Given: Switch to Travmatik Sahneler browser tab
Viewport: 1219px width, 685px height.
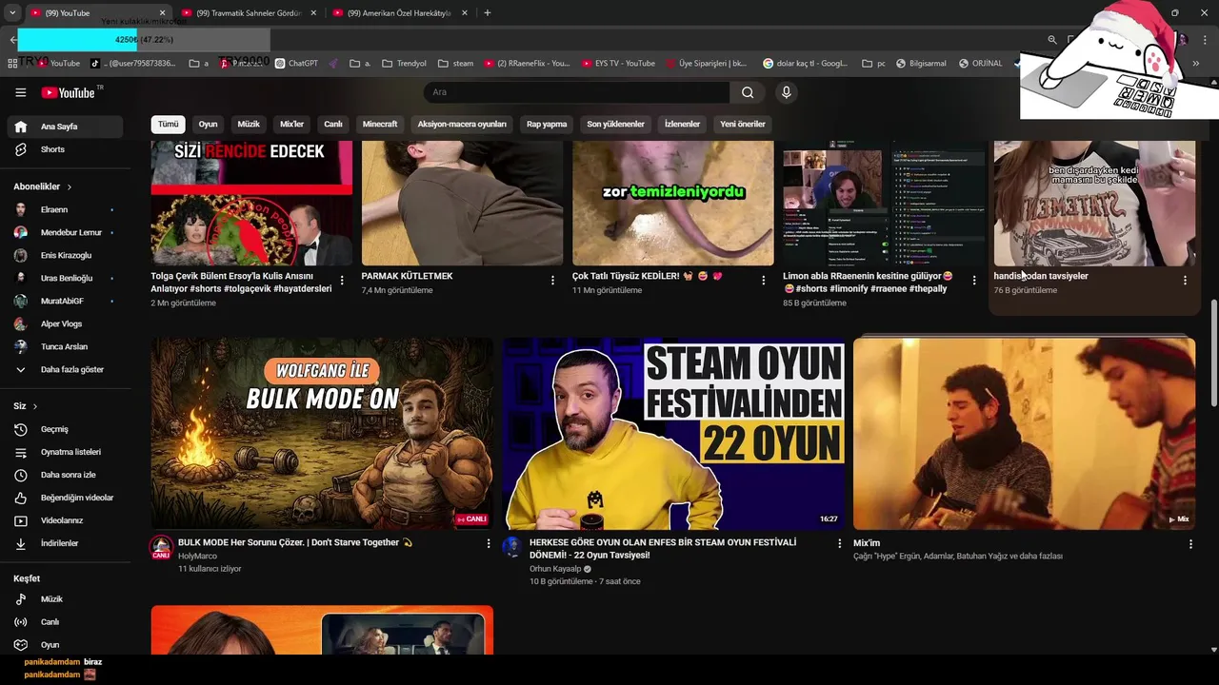Looking at the screenshot, I should (248, 13).
